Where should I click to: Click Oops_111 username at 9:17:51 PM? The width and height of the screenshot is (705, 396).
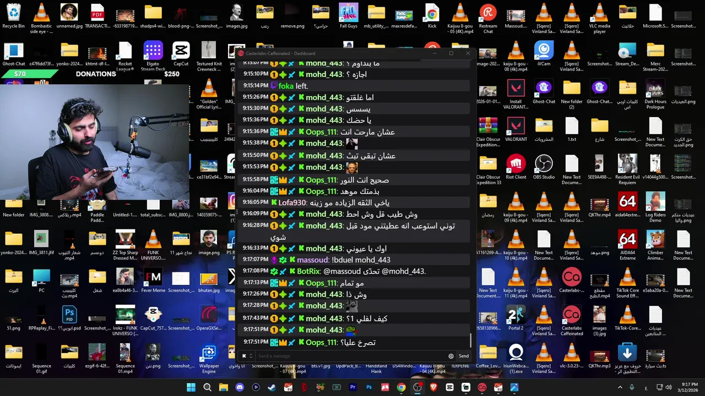pos(321,342)
